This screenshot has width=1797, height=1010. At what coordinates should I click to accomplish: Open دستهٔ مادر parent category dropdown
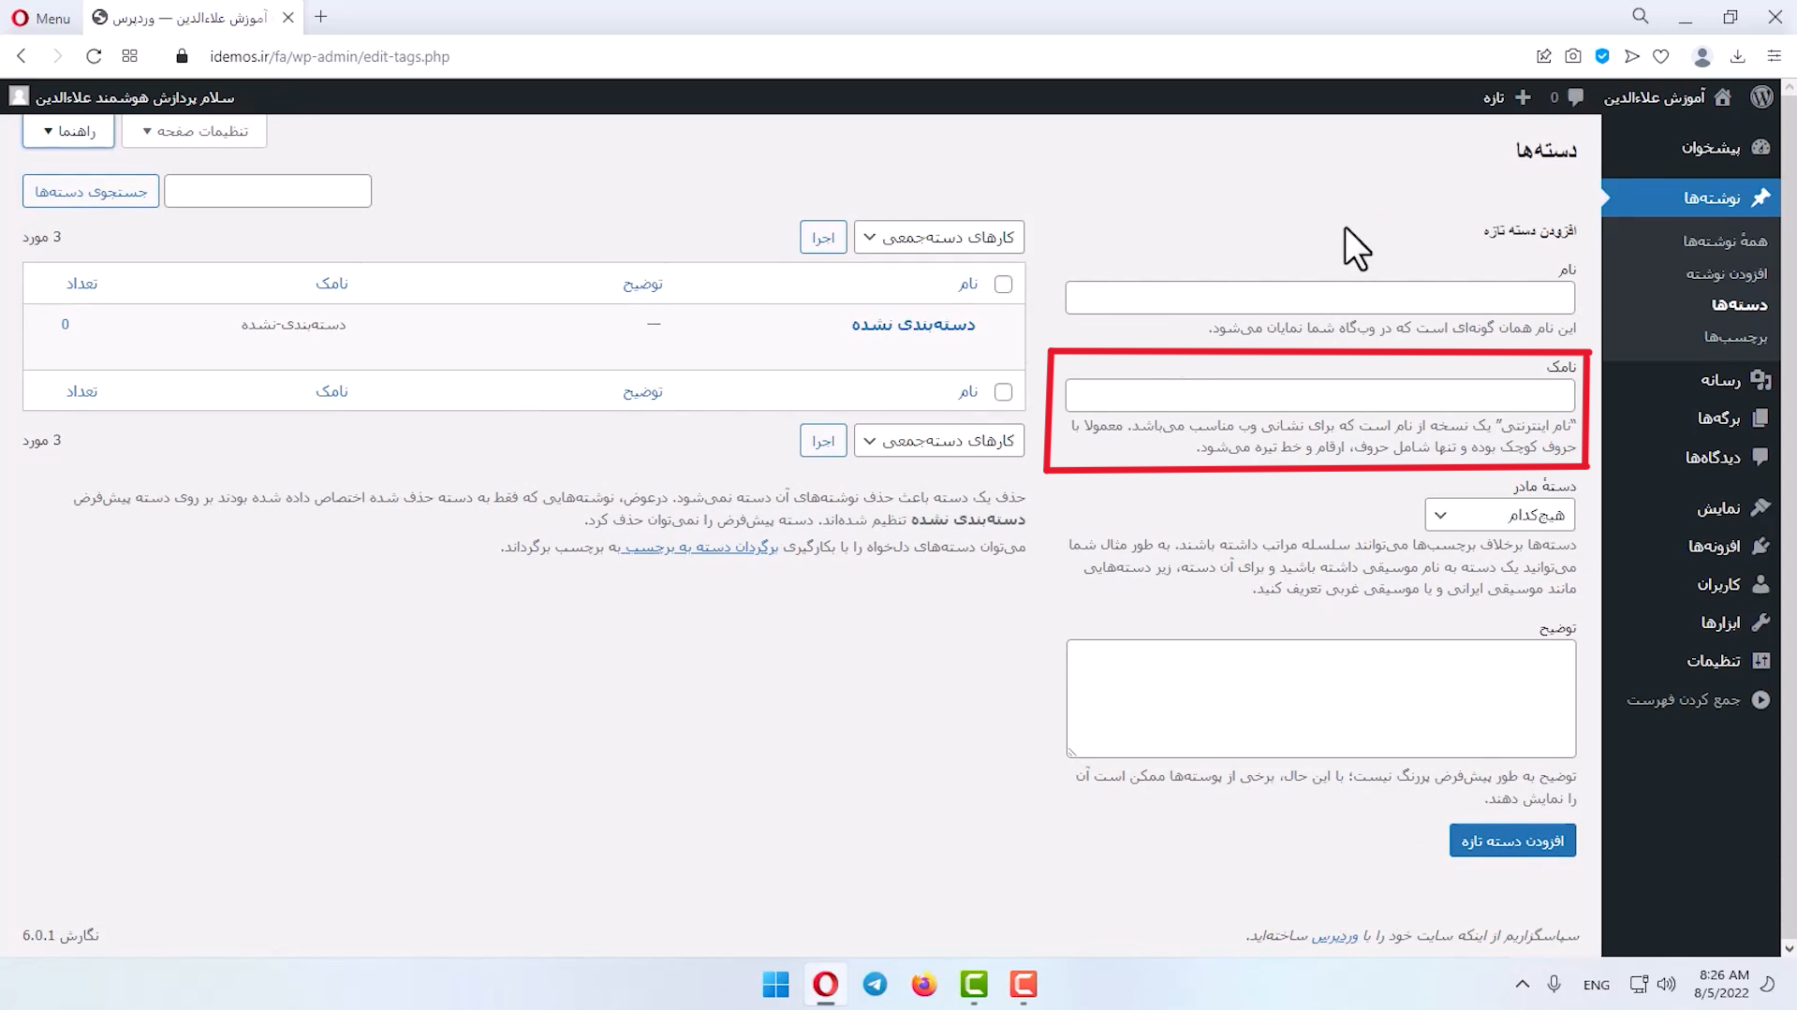point(1499,514)
